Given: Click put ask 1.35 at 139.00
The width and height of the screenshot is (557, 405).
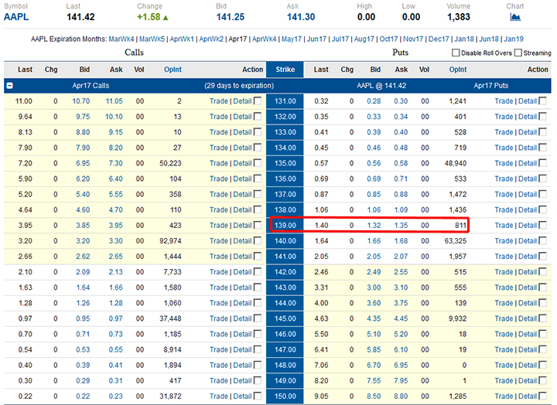Looking at the screenshot, I should coord(401,225).
